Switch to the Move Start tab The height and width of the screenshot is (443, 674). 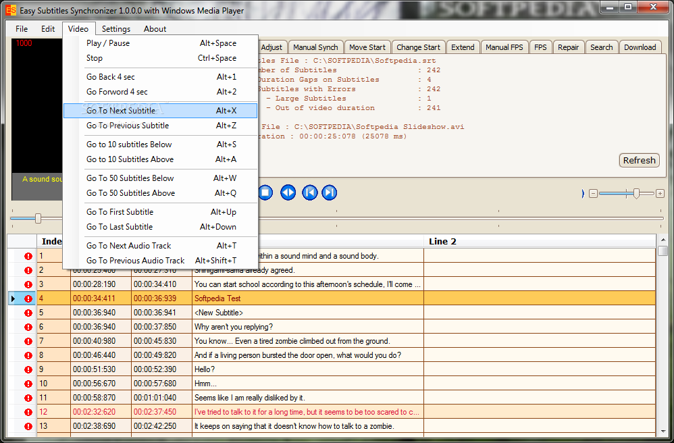(x=367, y=47)
